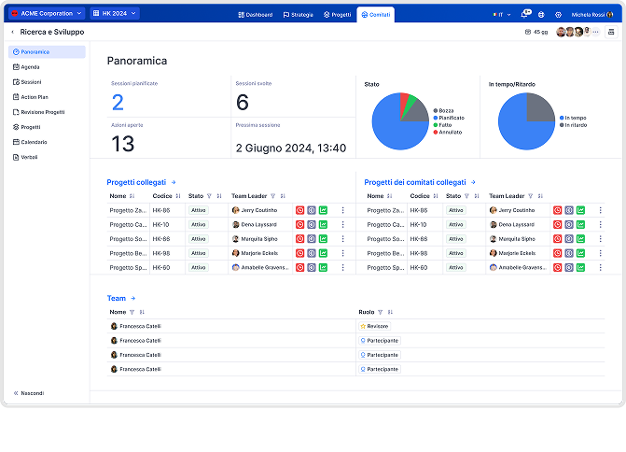Viewport: 626px width, 452px height.
Task: Open Action Plan in the sidebar
Action: tap(34, 96)
